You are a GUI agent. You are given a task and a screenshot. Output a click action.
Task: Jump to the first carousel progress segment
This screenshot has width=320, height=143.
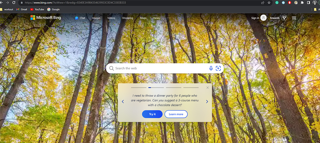(x=139, y=88)
